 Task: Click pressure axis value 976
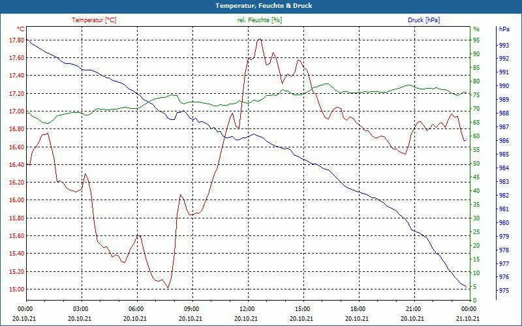(504, 277)
